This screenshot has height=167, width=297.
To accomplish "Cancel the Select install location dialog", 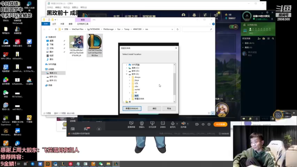I will point(169,108).
